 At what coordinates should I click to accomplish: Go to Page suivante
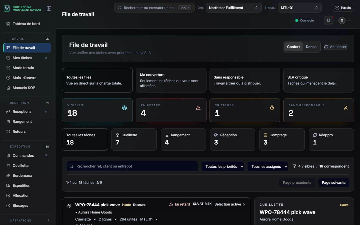coord(333,182)
